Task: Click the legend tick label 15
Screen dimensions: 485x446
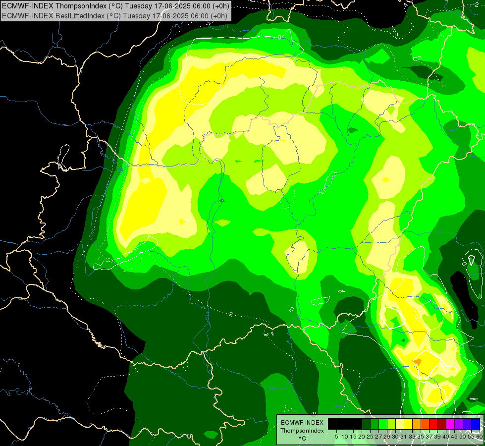Action: 353,437
